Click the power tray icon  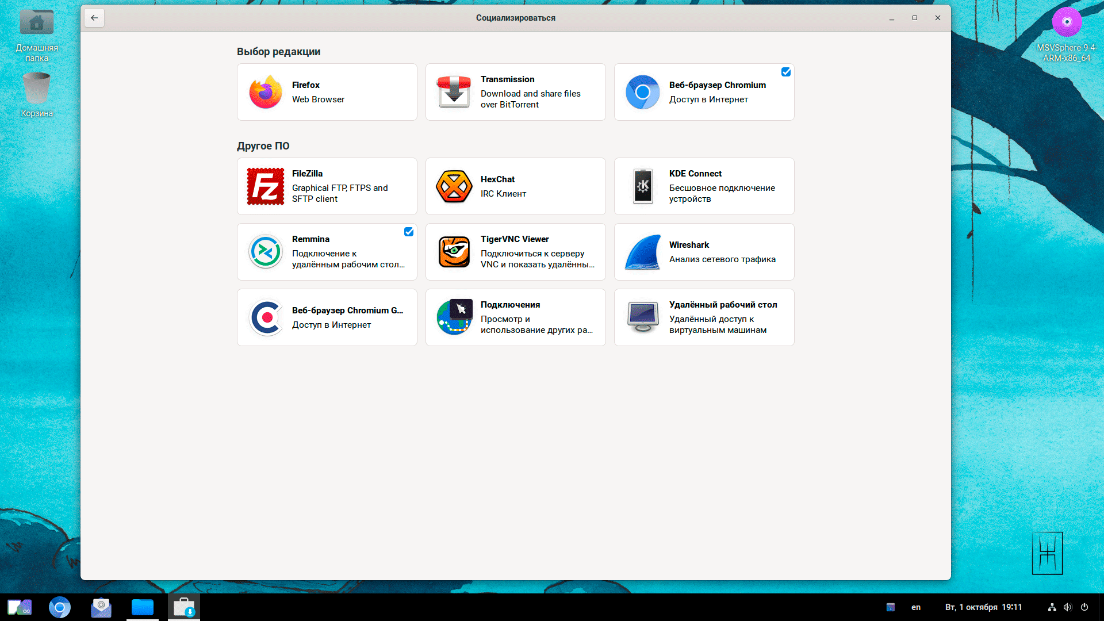pyautogui.click(x=1084, y=607)
